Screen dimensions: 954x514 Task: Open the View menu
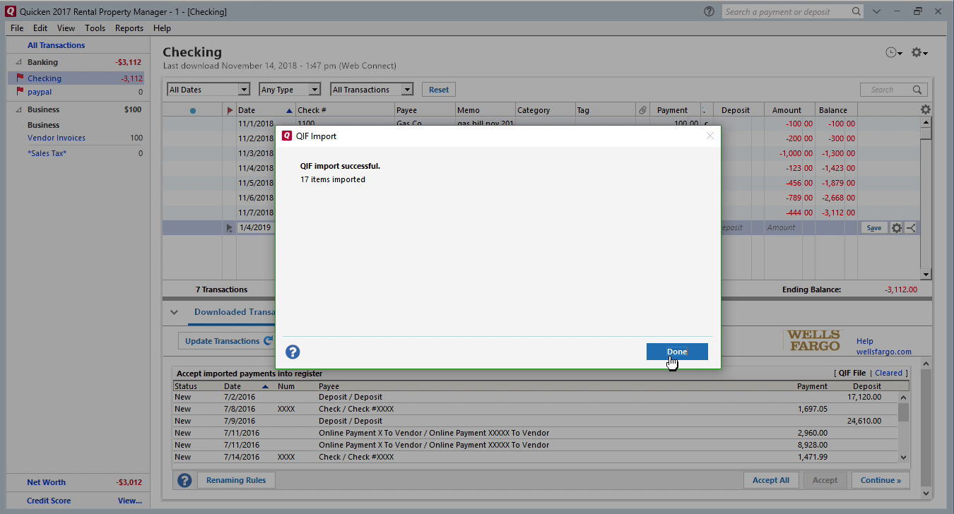tap(66, 28)
